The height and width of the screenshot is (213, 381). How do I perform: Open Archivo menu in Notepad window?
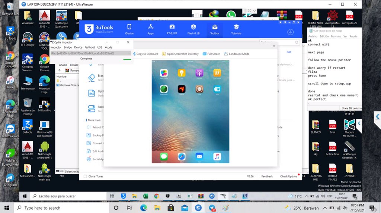[x=313, y=36]
